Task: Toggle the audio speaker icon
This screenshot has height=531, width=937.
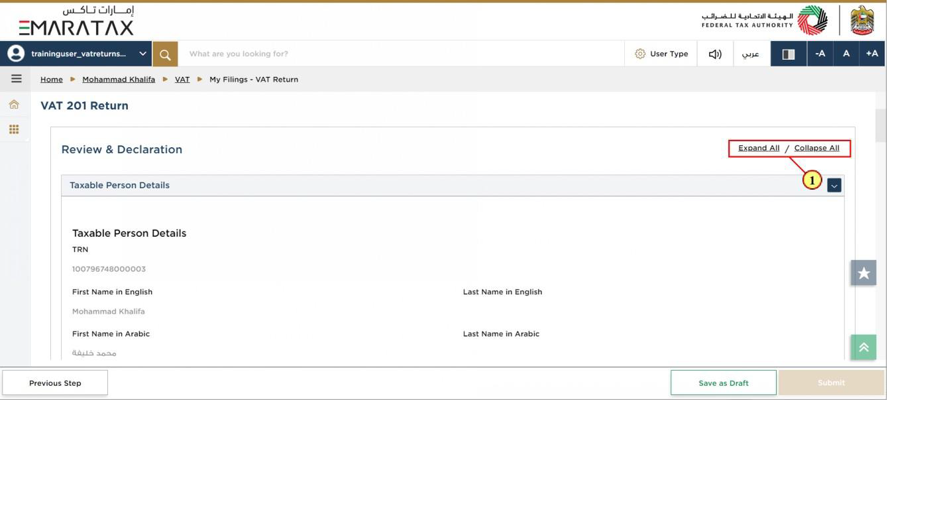Action: (715, 54)
